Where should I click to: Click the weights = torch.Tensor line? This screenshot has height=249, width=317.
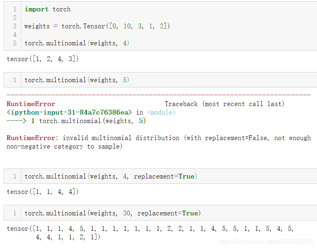pyautogui.click(x=97, y=26)
